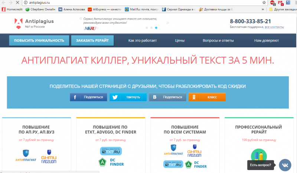Open Как это работает menu item
Image resolution: width=297 pixels, height=173 pixels.
click(143, 40)
